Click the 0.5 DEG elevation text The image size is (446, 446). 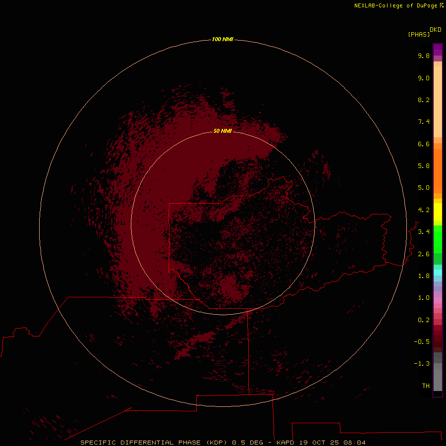(x=247, y=443)
